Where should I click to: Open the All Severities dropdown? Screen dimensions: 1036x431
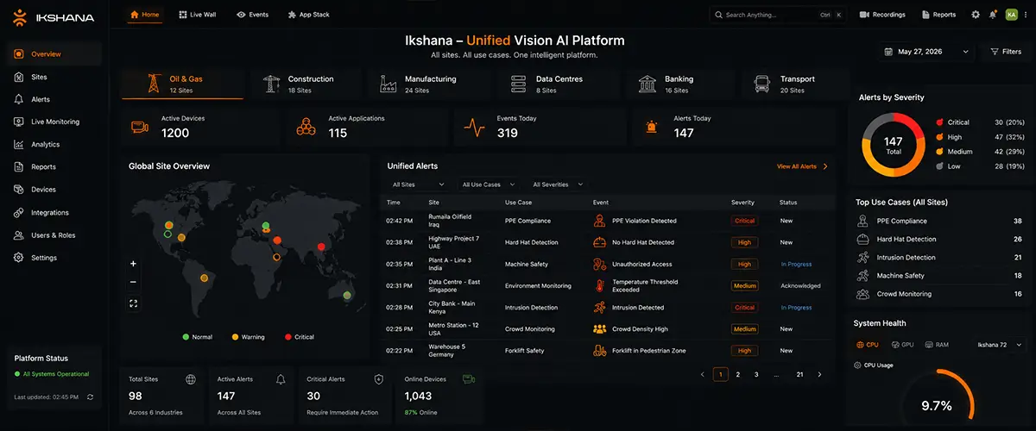557,184
